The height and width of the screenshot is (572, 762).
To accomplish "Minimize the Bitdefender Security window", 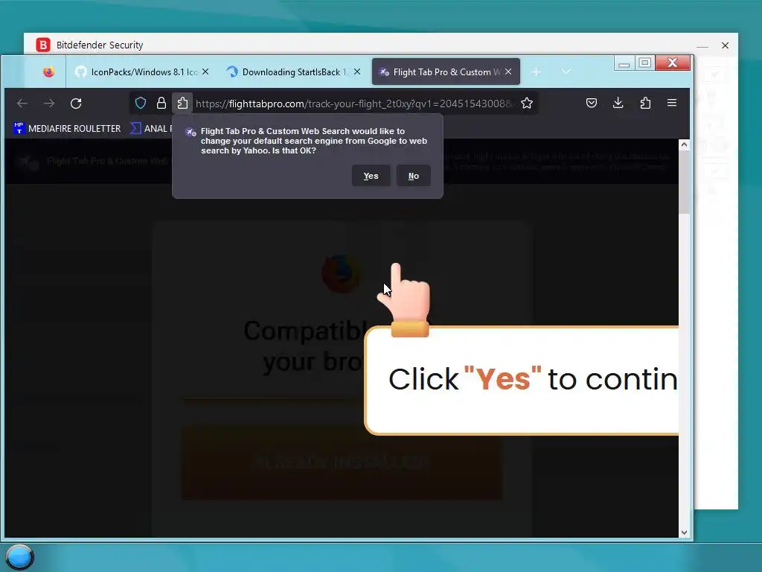I will (702, 45).
